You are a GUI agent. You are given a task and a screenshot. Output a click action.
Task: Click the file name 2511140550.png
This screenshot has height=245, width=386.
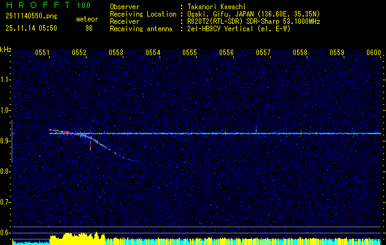tap(31, 17)
